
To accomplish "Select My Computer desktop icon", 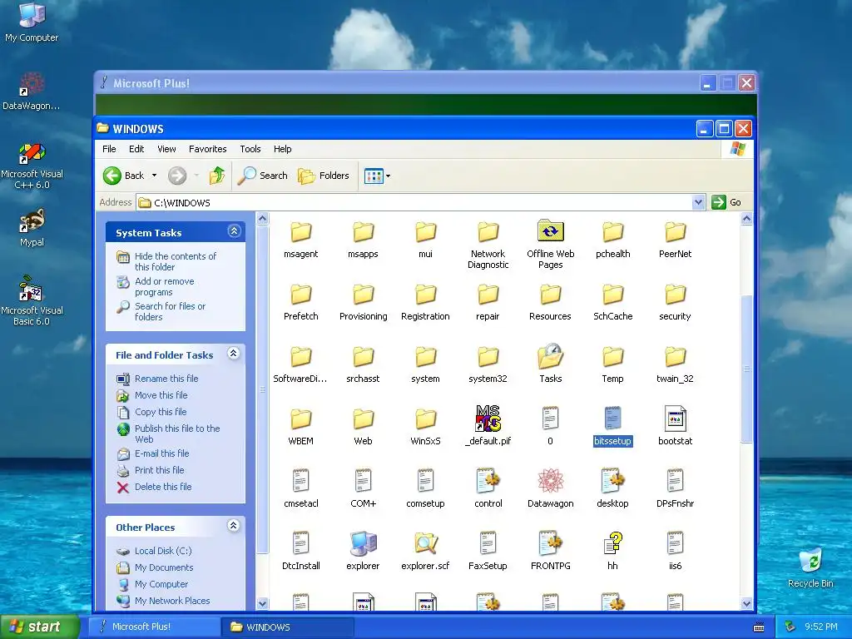I will 32,22.
